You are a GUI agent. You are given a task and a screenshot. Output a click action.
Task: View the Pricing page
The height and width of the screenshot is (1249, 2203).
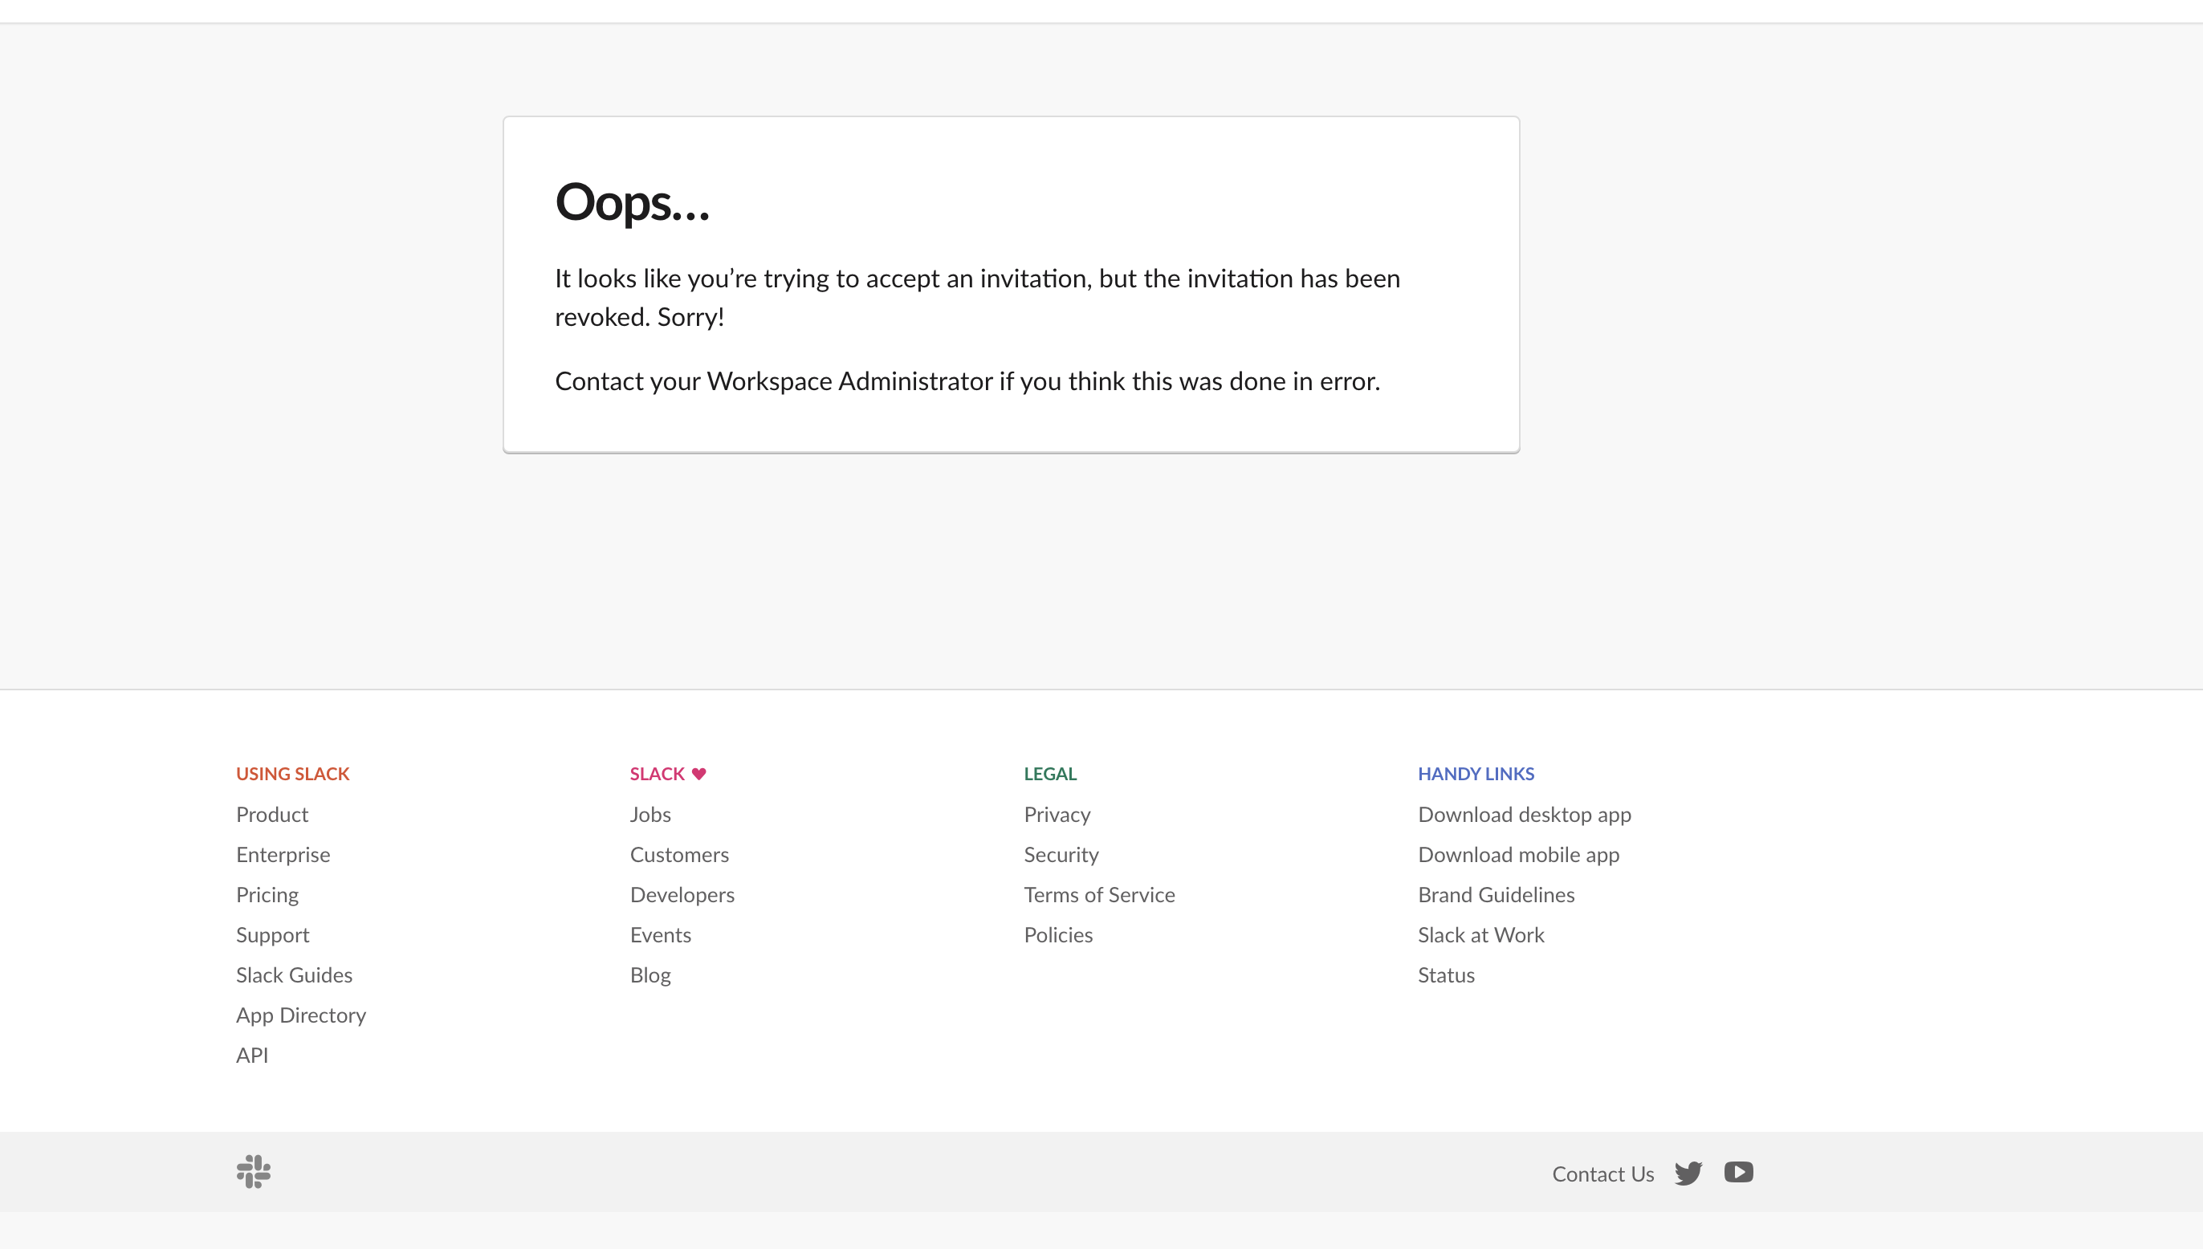(x=267, y=895)
